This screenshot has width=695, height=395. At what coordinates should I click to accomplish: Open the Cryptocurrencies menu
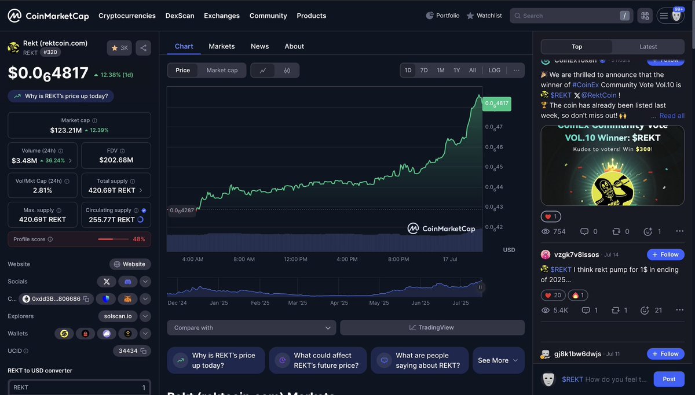coord(127,16)
